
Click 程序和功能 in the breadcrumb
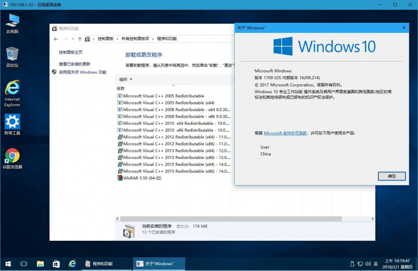tap(167, 39)
